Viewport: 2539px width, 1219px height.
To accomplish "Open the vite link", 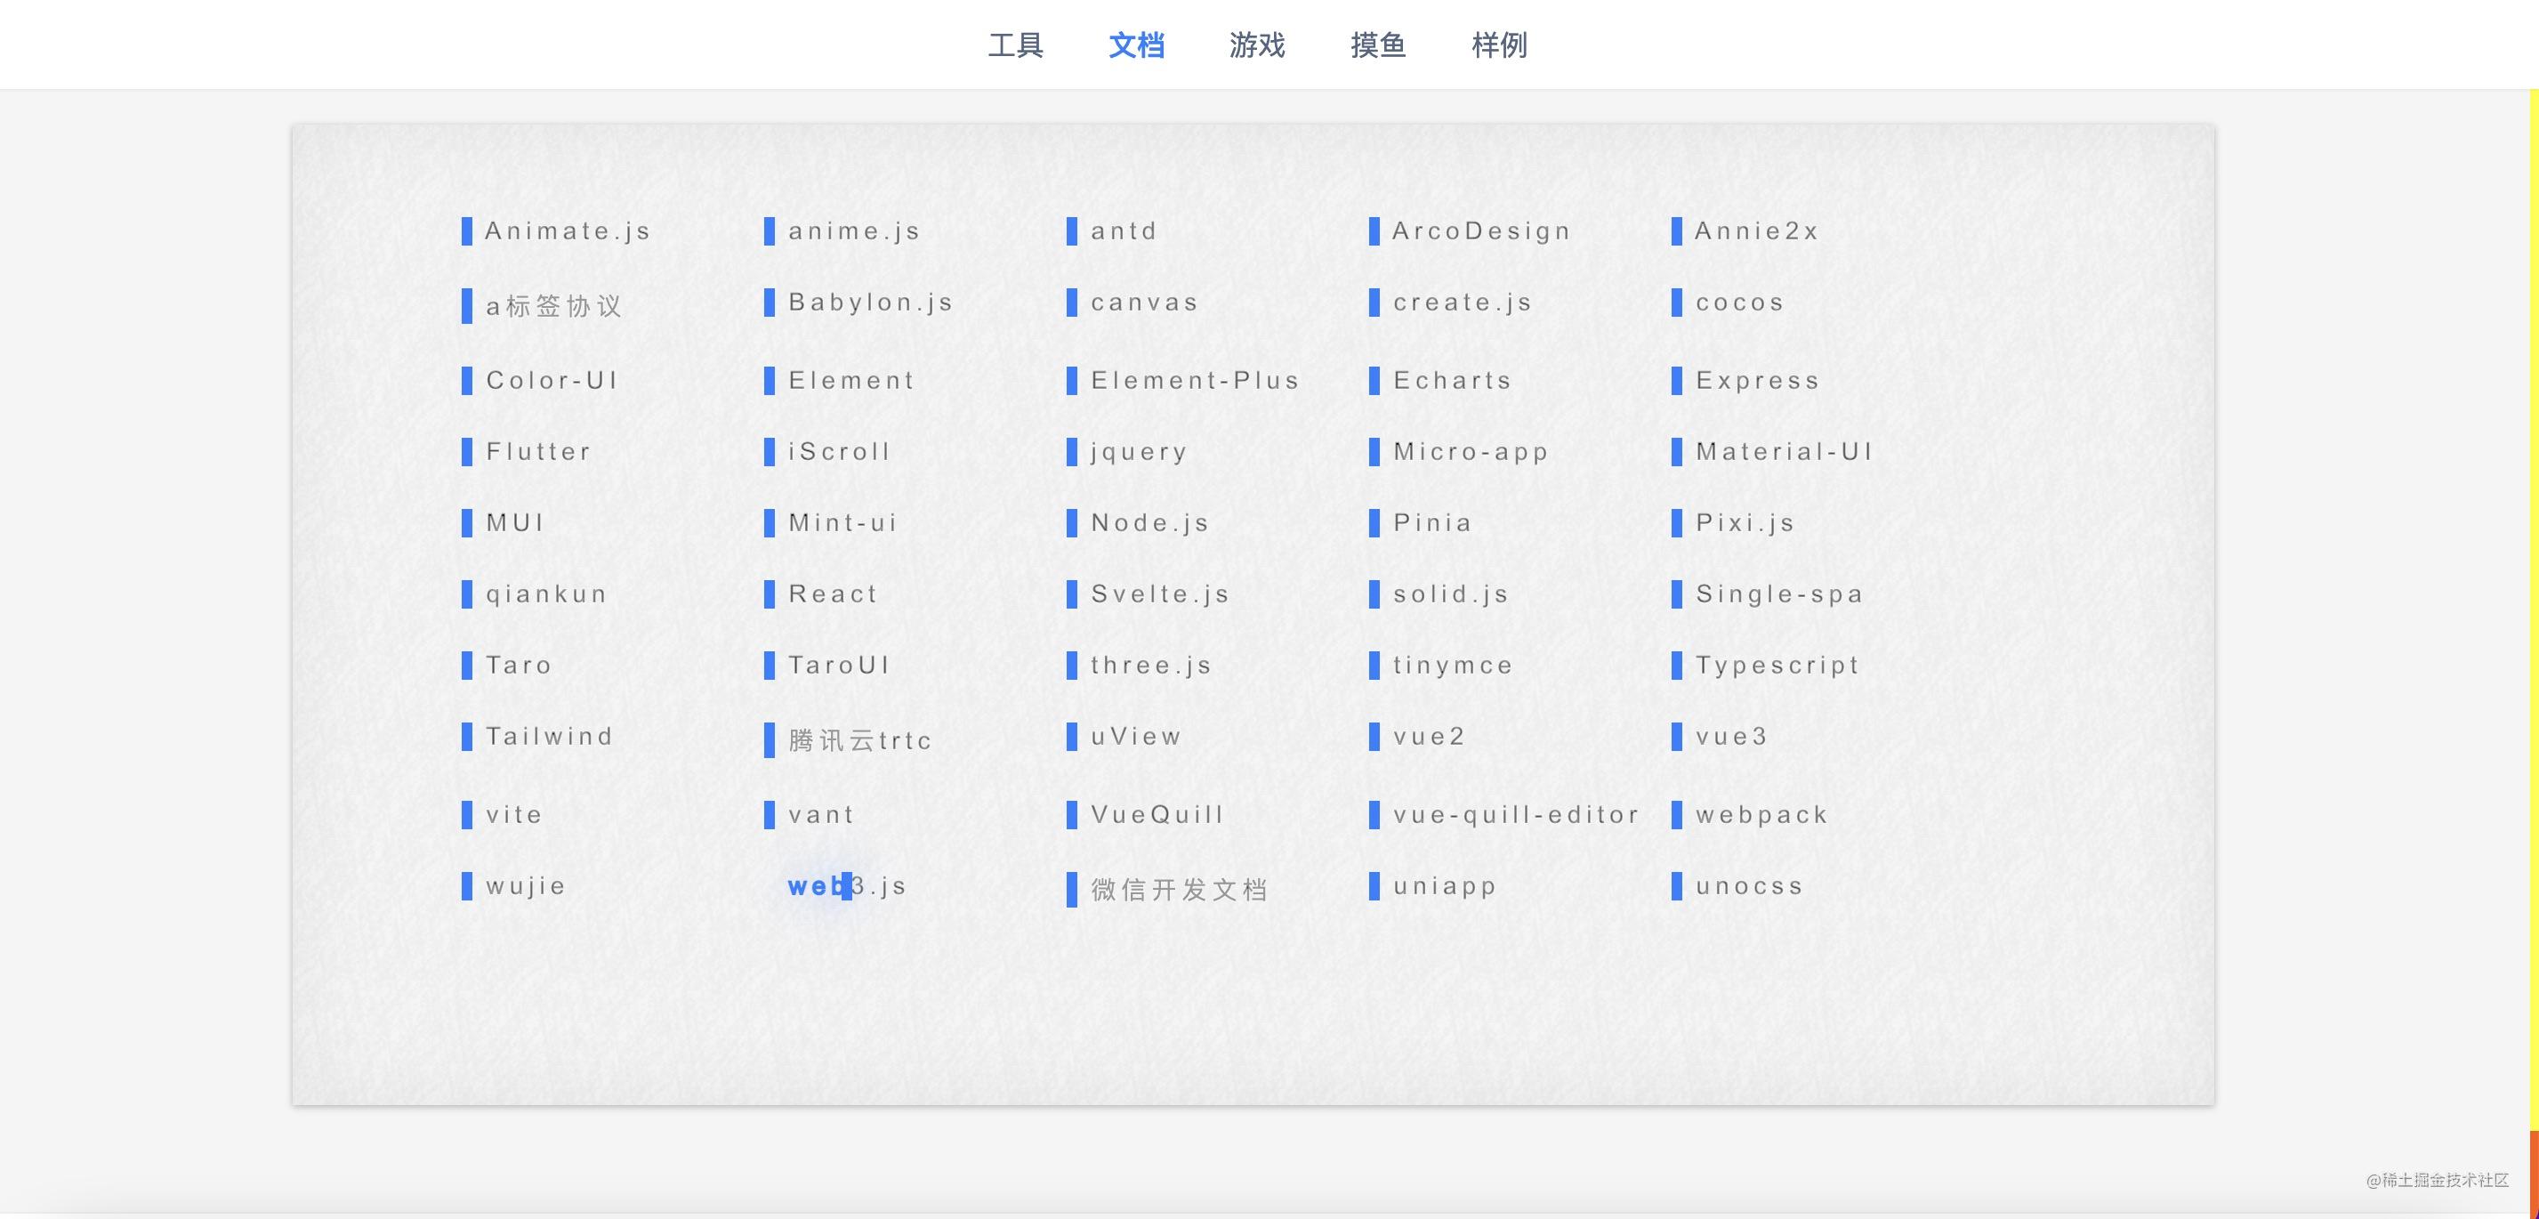I will 513,815.
